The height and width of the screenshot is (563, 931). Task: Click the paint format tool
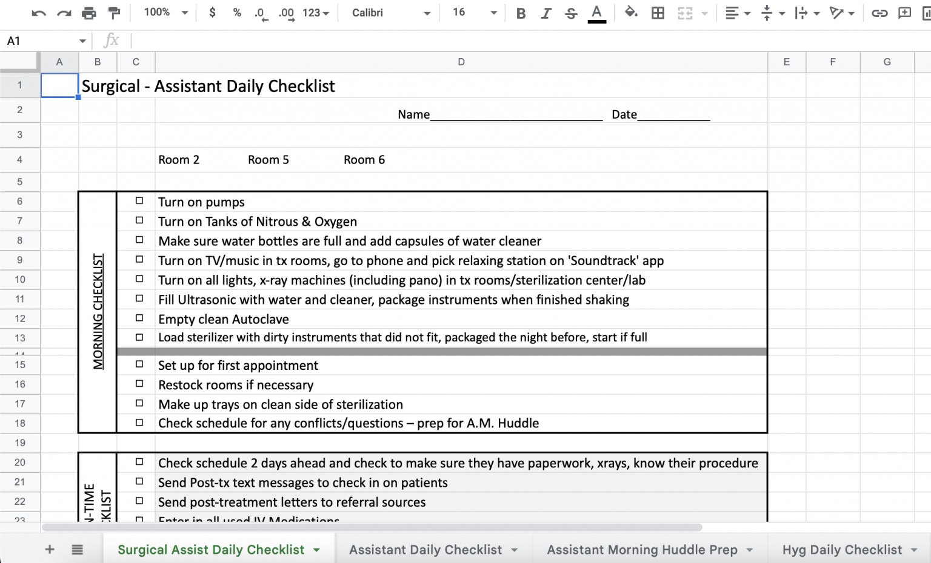(x=114, y=12)
